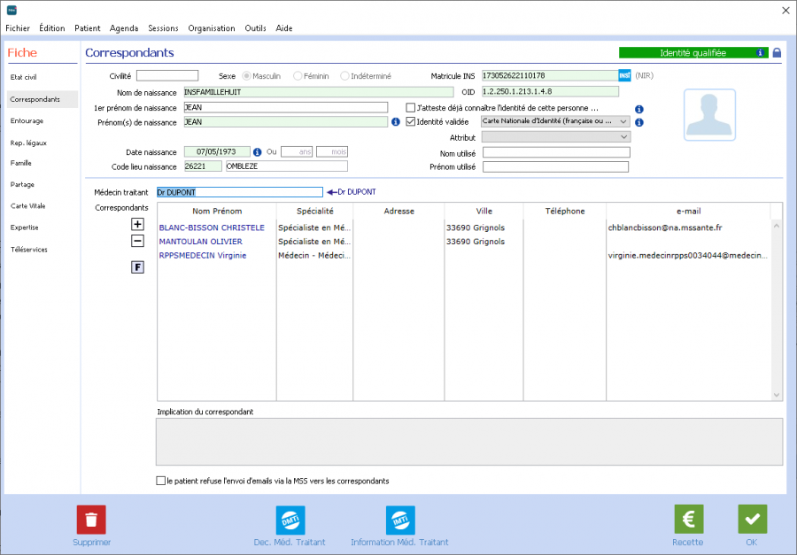Check J'atteste déjà connaître l'identité box
797x555 pixels.
point(411,108)
